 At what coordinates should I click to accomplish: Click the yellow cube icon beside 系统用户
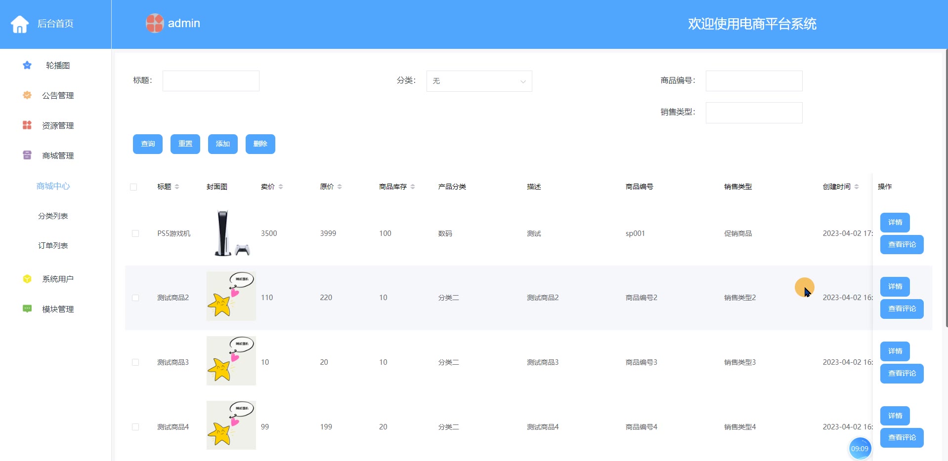[x=27, y=279]
